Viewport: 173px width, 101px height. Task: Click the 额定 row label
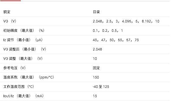click(x=7, y=12)
